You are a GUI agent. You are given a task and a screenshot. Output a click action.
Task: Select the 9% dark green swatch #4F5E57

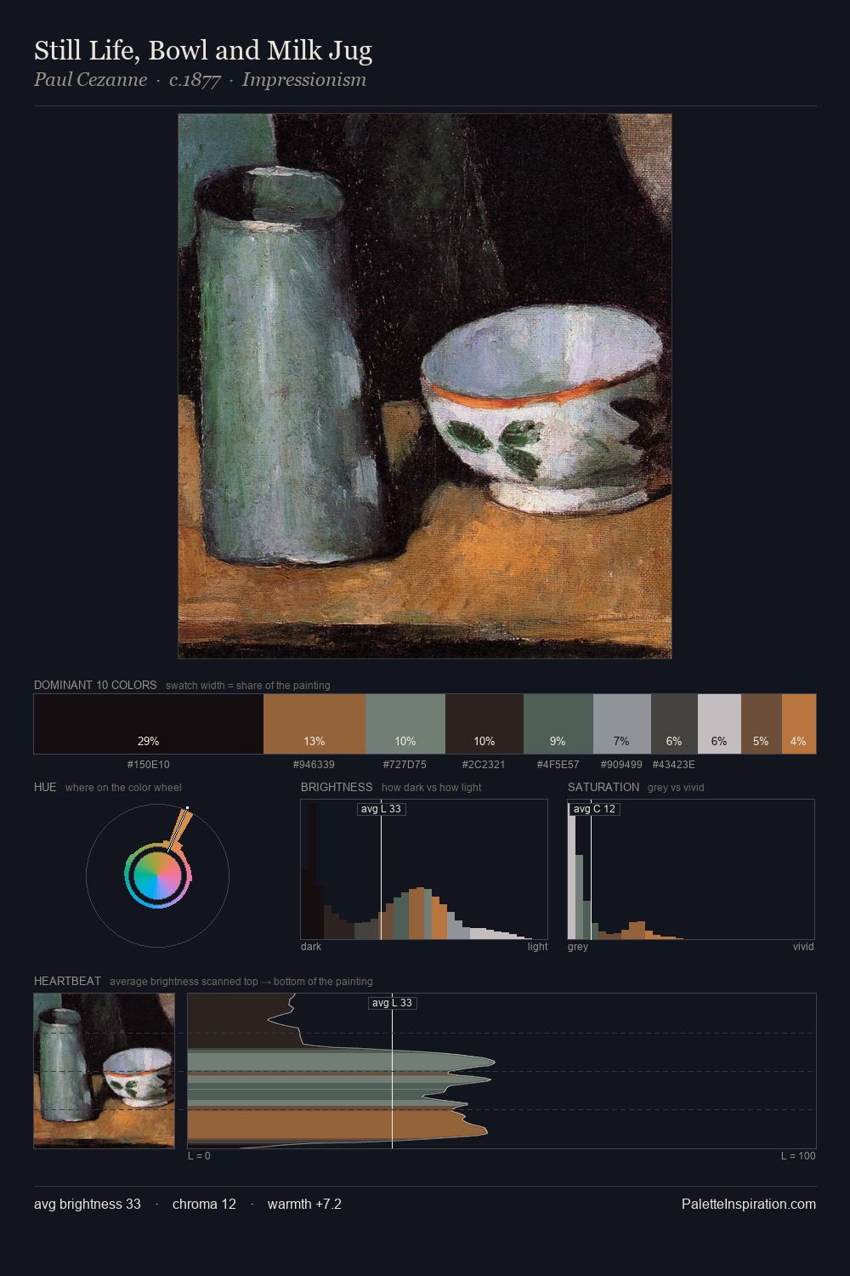coord(558,724)
